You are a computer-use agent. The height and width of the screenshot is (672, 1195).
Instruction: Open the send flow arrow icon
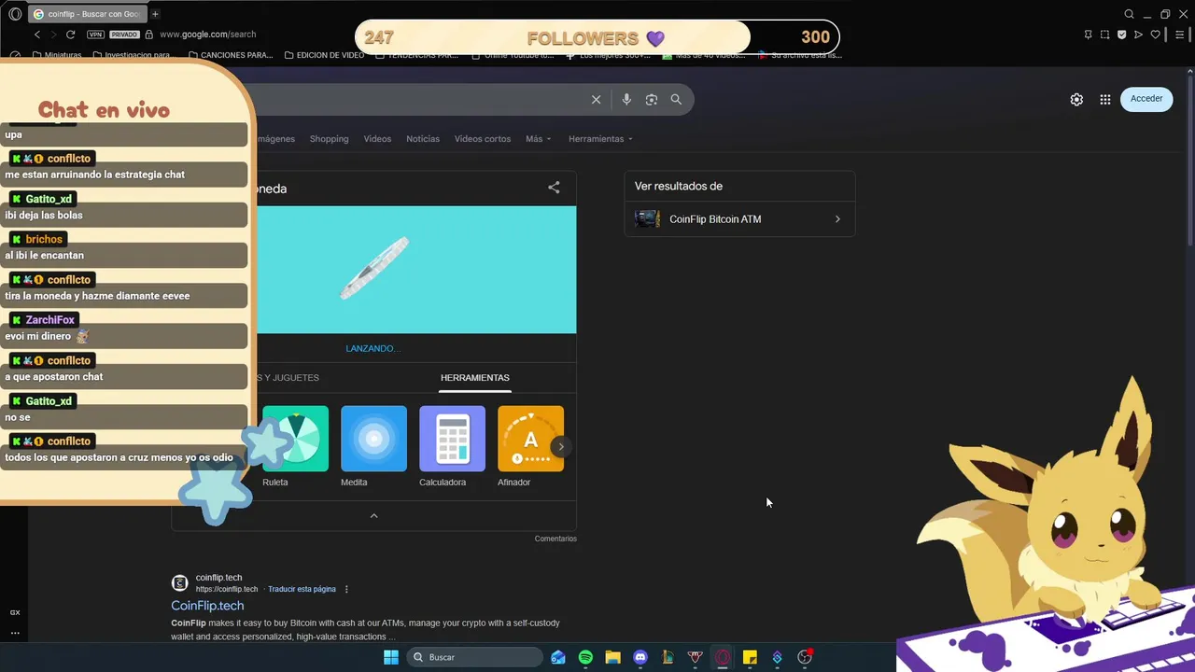1138,35
